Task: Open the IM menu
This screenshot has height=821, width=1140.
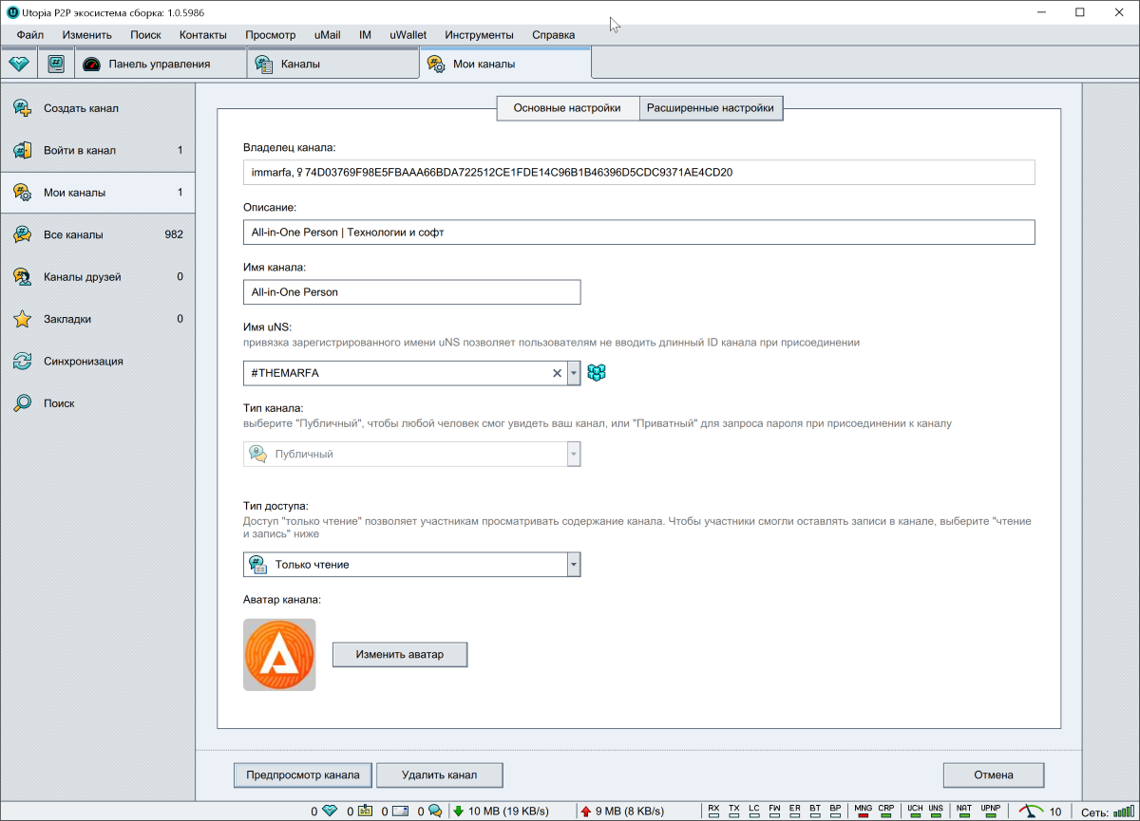Action: 365,35
